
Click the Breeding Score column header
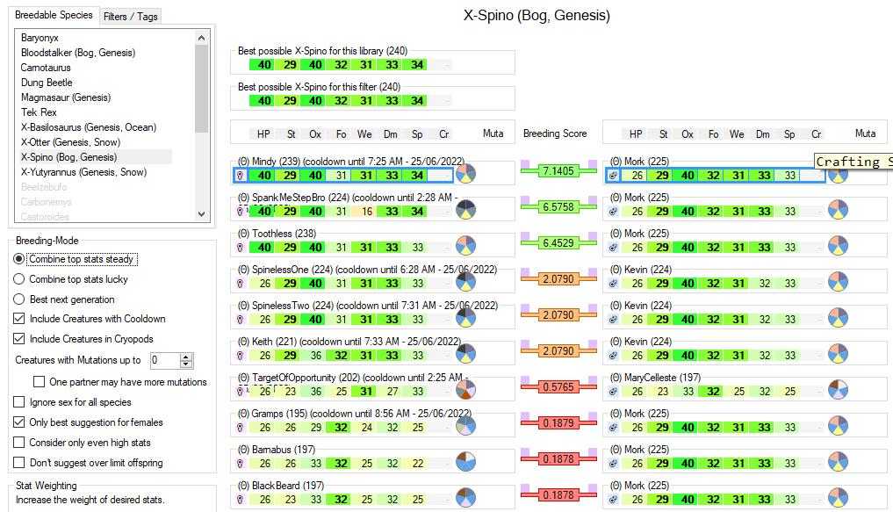[555, 133]
